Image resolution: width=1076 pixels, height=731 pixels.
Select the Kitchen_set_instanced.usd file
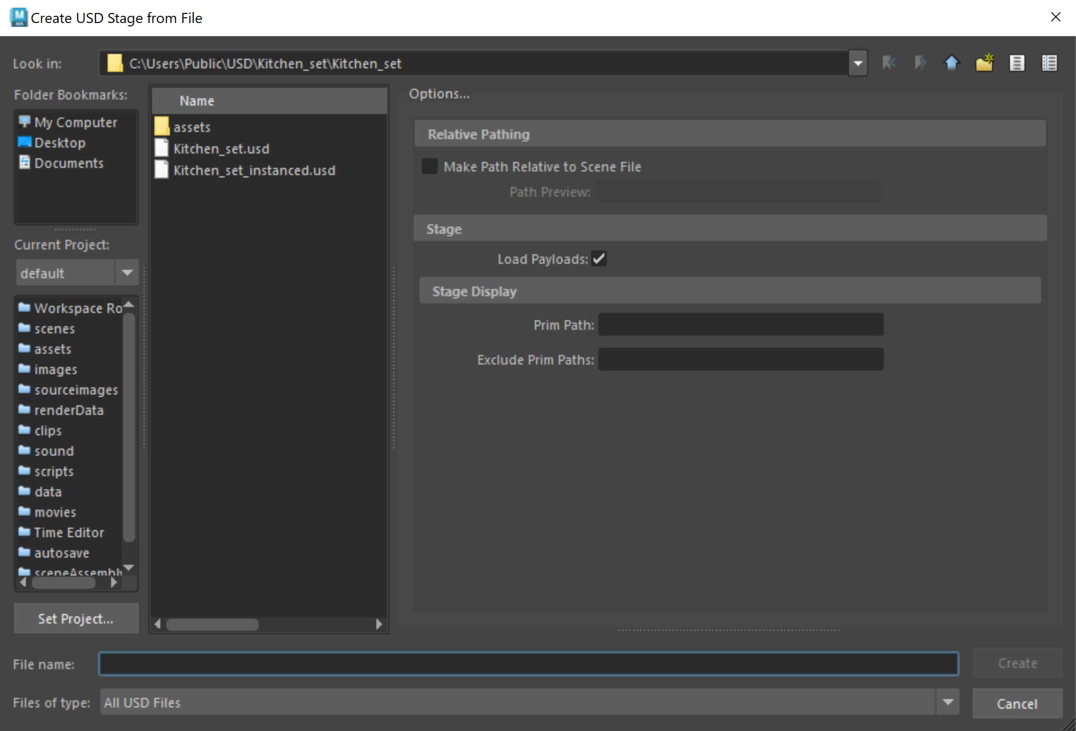(254, 170)
